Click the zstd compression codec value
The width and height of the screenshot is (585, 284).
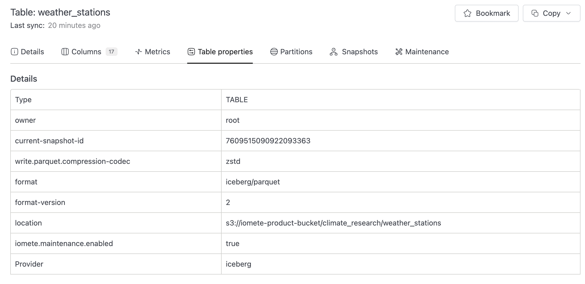pos(233,161)
